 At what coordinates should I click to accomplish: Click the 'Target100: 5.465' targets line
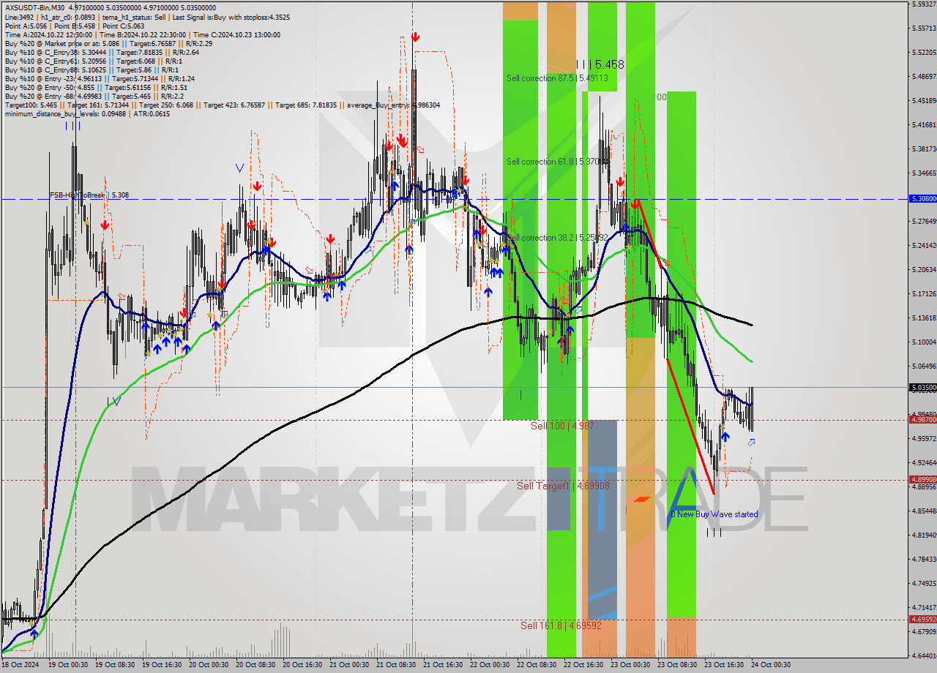click(222, 105)
